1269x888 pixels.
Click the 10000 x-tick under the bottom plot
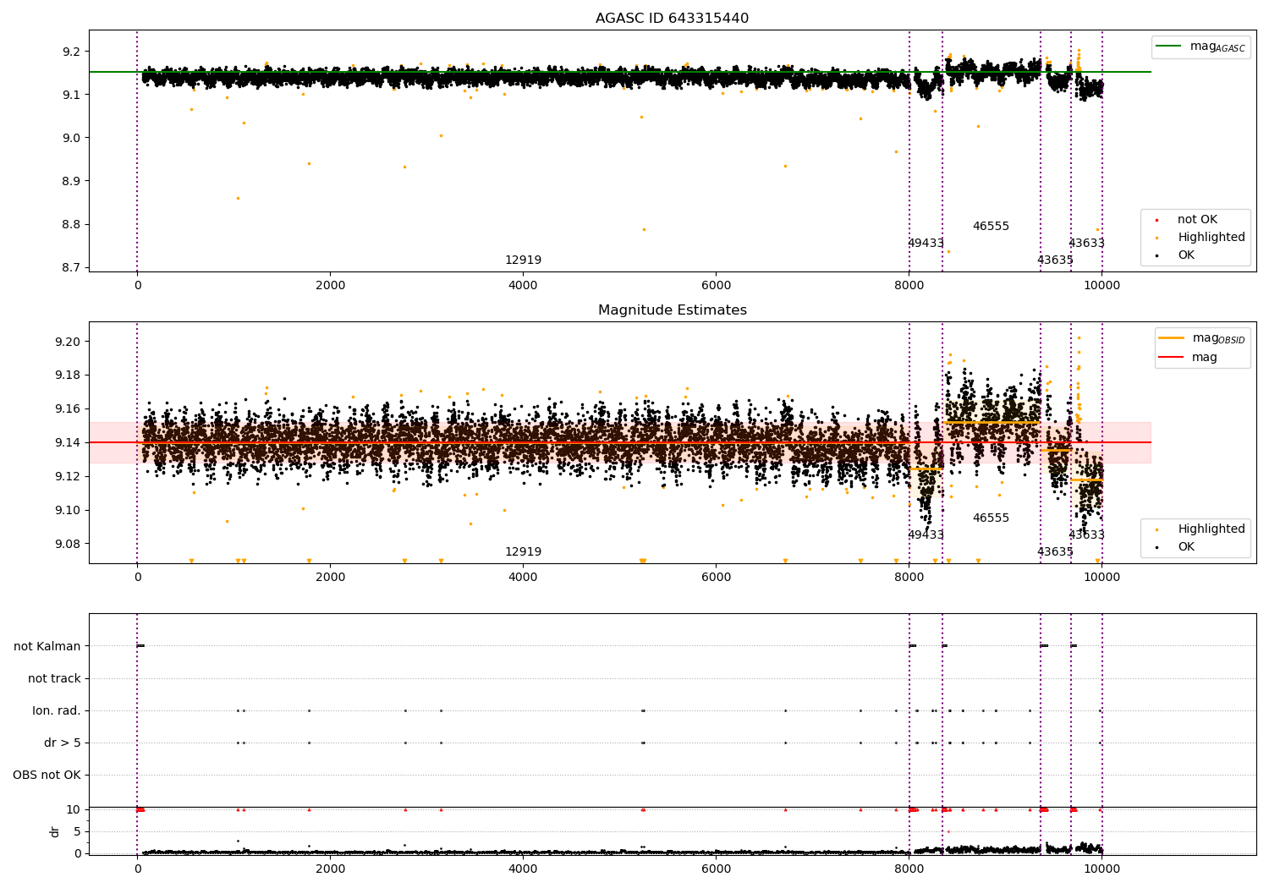point(1101,869)
